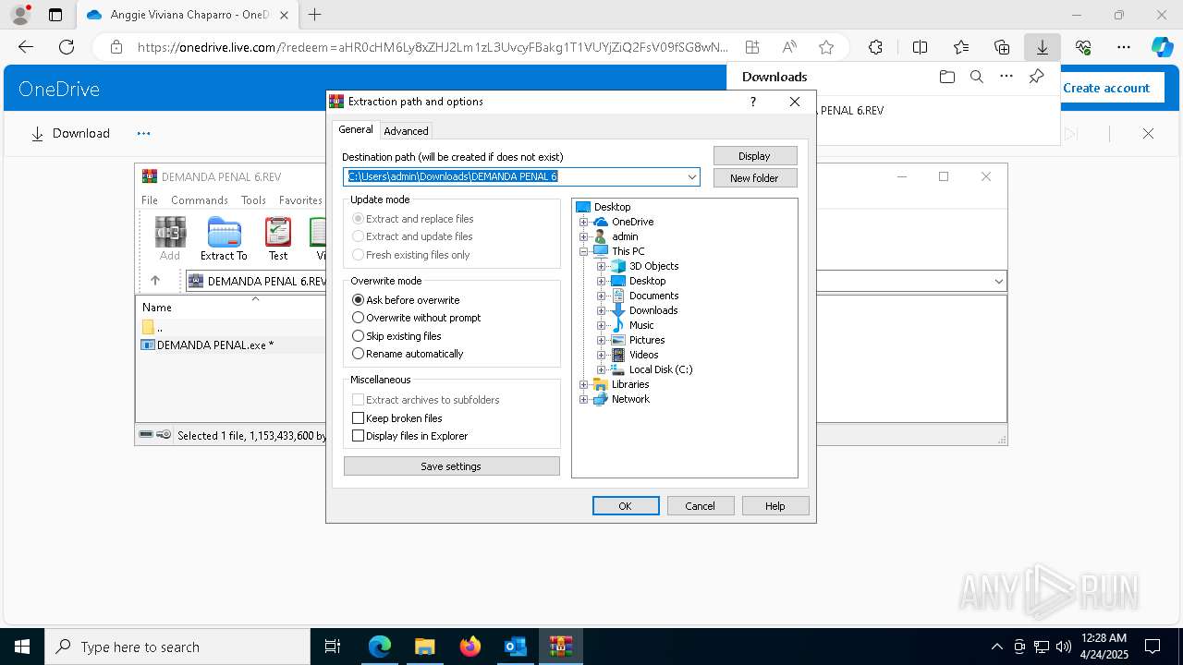Screen dimensions: 1183x665
Task: Click Create account in OneDrive
Action: (x=1106, y=88)
